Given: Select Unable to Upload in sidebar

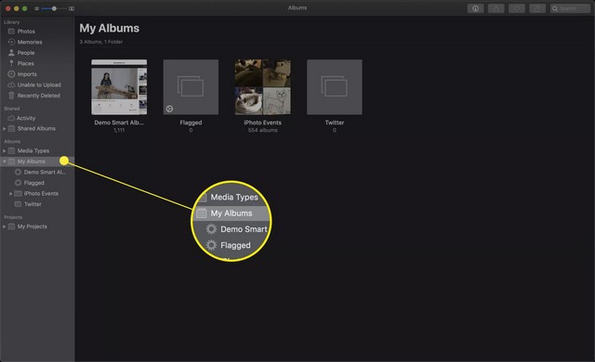Looking at the screenshot, I should tap(37, 84).
